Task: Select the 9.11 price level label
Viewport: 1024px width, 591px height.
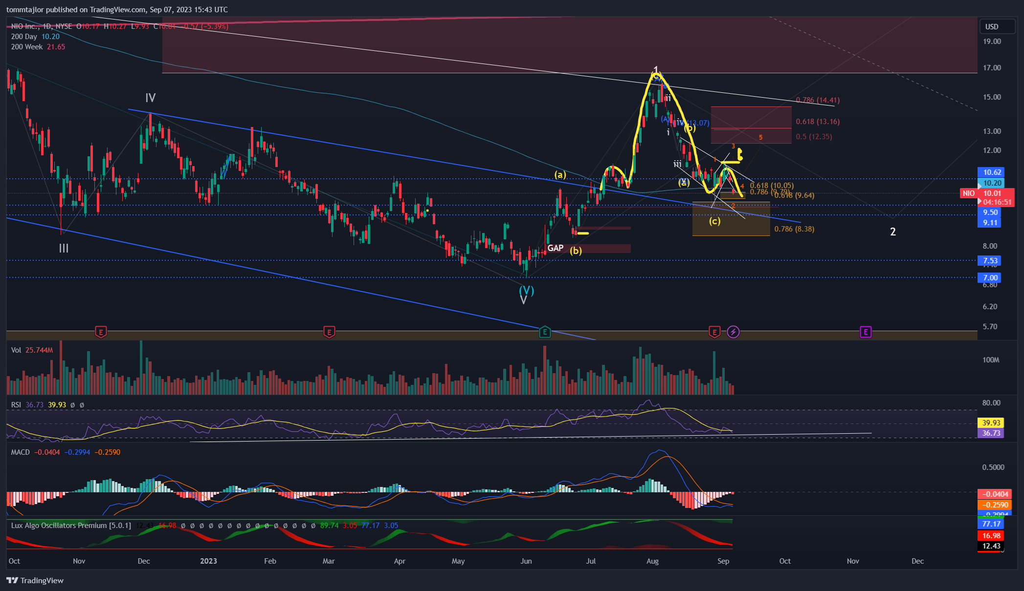Action: click(990, 223)
